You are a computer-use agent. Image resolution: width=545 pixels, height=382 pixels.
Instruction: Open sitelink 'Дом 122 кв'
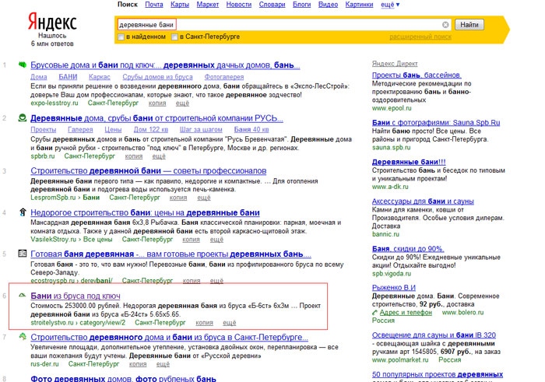[150, 129]
